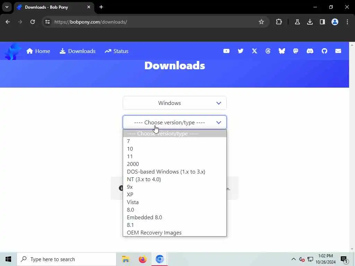
Task: Show hidden system tray icons
Action: pyautogui.click(x=293, y=259)
